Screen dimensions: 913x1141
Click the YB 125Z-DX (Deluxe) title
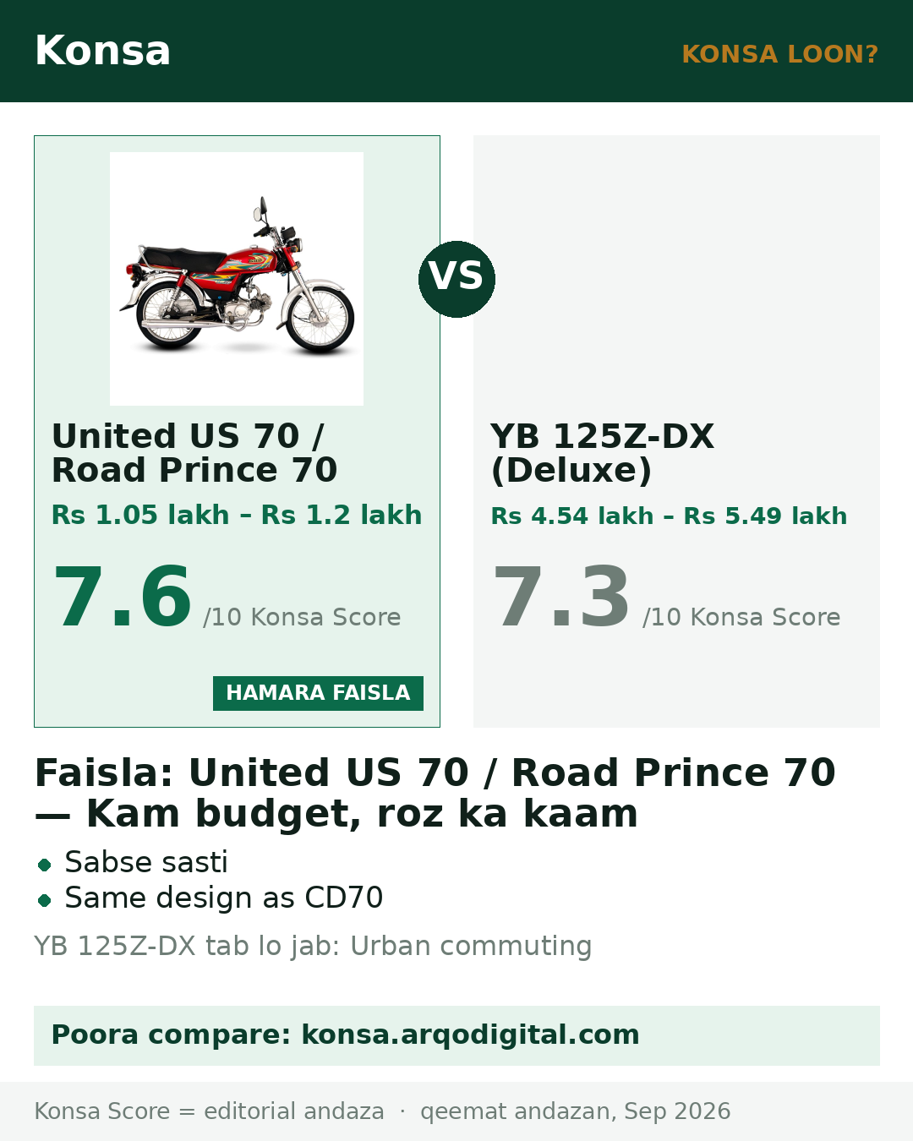click(x=602, y=453)
